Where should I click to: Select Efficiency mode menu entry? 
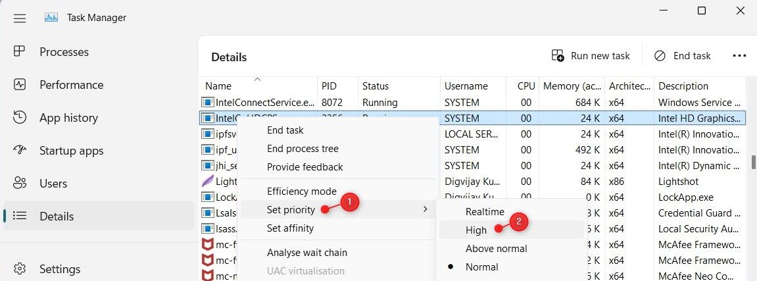(x=337, y=192)
